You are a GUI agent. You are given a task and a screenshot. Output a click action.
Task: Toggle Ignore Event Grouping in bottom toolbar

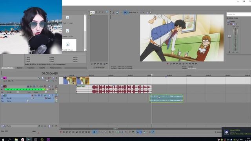pyautogui.click(x=153, y=132)
